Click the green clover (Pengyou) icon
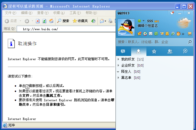196x130 pixels. (x=156, y=34)
